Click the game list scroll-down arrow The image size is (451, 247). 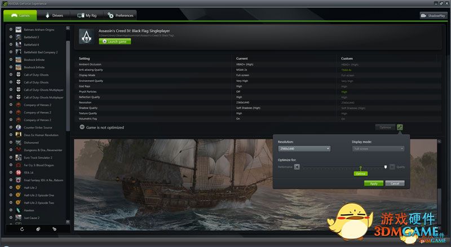(68, 222)
